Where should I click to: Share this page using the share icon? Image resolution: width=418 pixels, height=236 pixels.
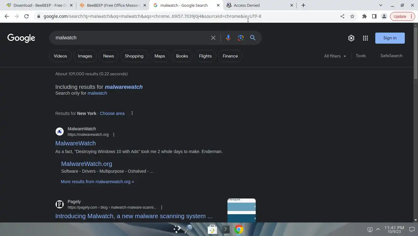pos(342,16)
